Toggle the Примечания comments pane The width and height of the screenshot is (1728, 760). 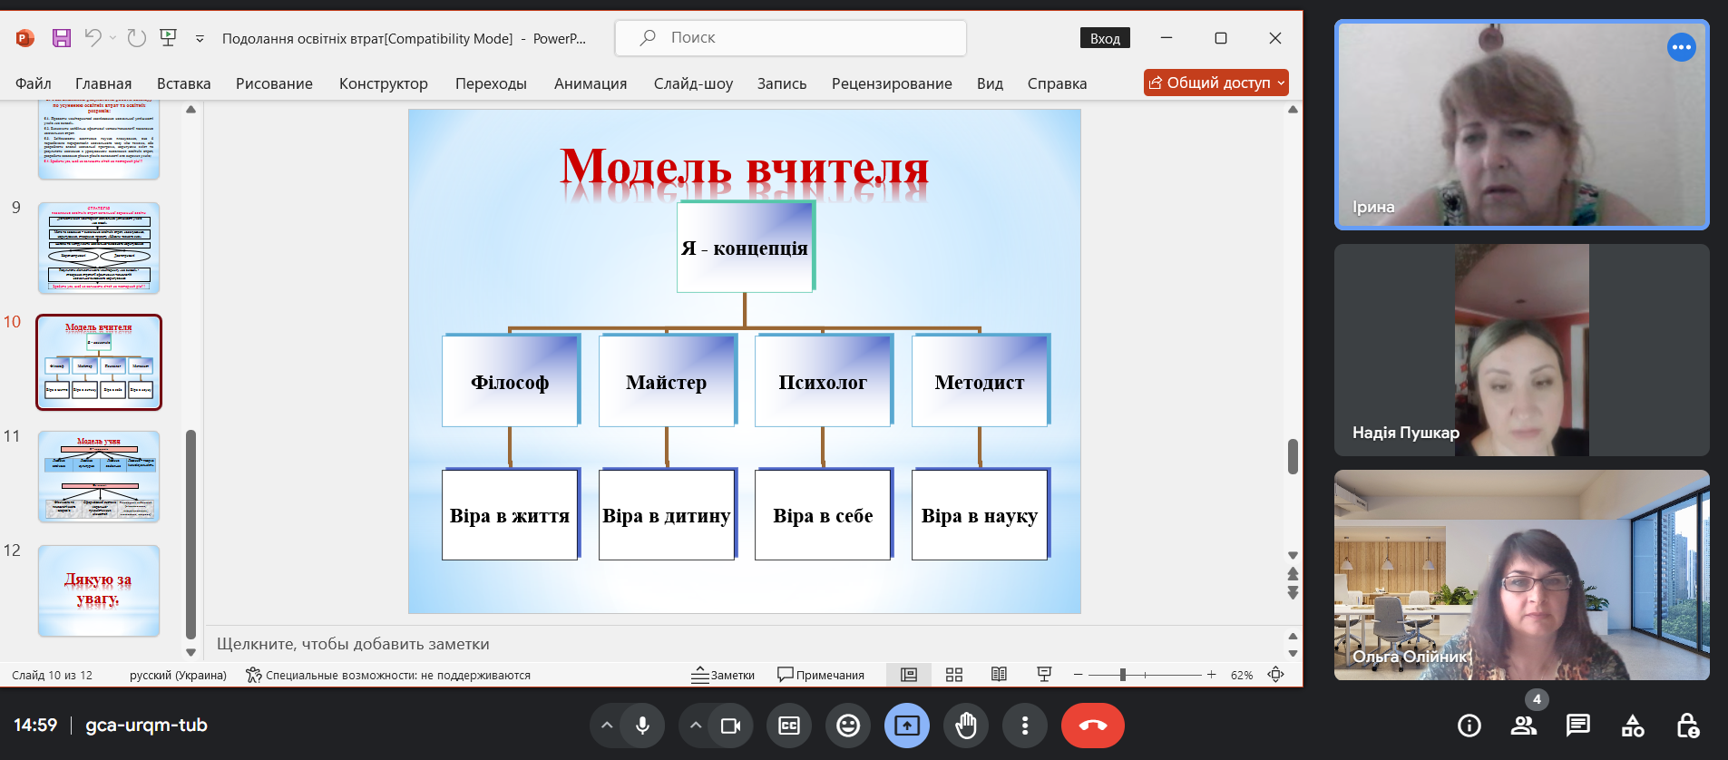[x=821, y=675]
